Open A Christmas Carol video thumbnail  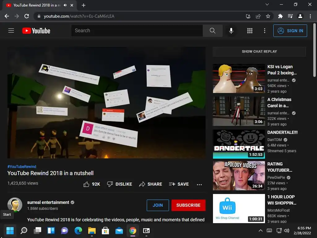click(x=239, y=111)
